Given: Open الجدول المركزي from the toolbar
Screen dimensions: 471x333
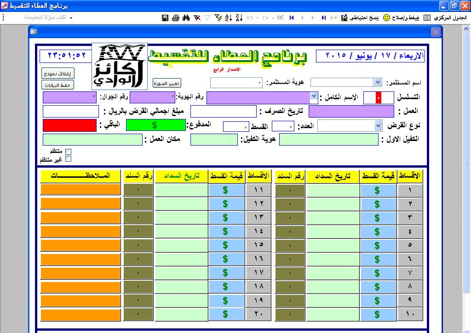Looking at the screenshot, I should (444, 17).
